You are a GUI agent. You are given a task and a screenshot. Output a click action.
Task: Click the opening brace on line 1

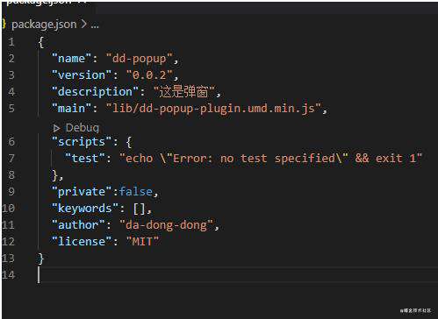(41, 42)
